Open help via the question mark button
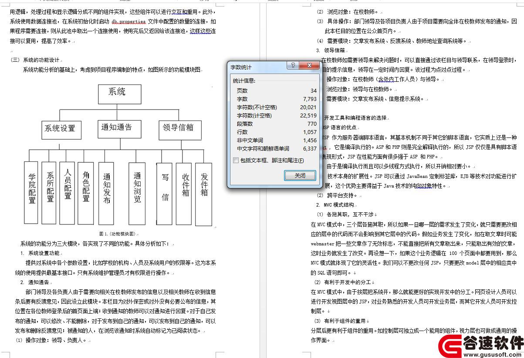Viewport: 524px width, 358px height. (293, 66)
